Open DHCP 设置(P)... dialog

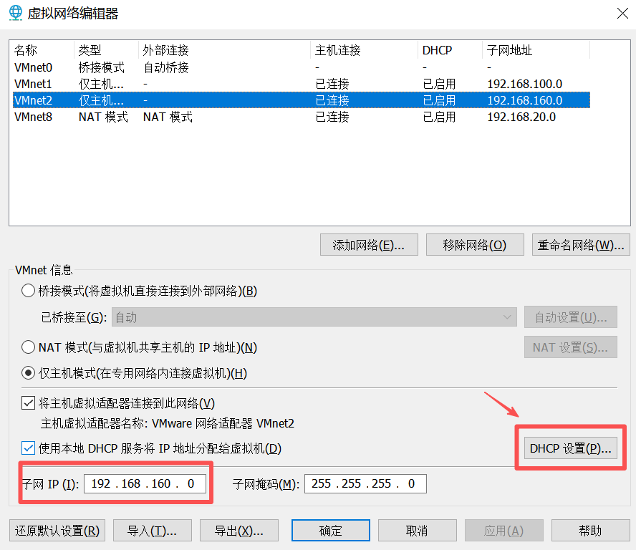(x=570, y=448)
